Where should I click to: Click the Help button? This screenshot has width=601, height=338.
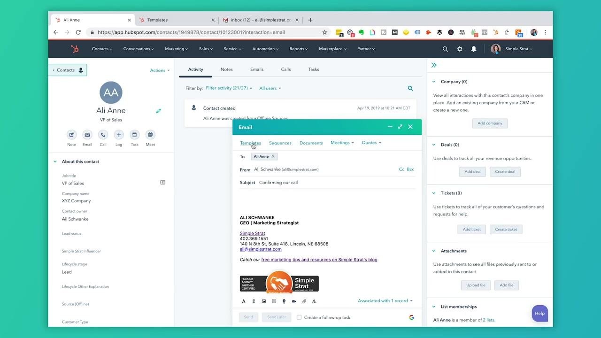point(540,314)
